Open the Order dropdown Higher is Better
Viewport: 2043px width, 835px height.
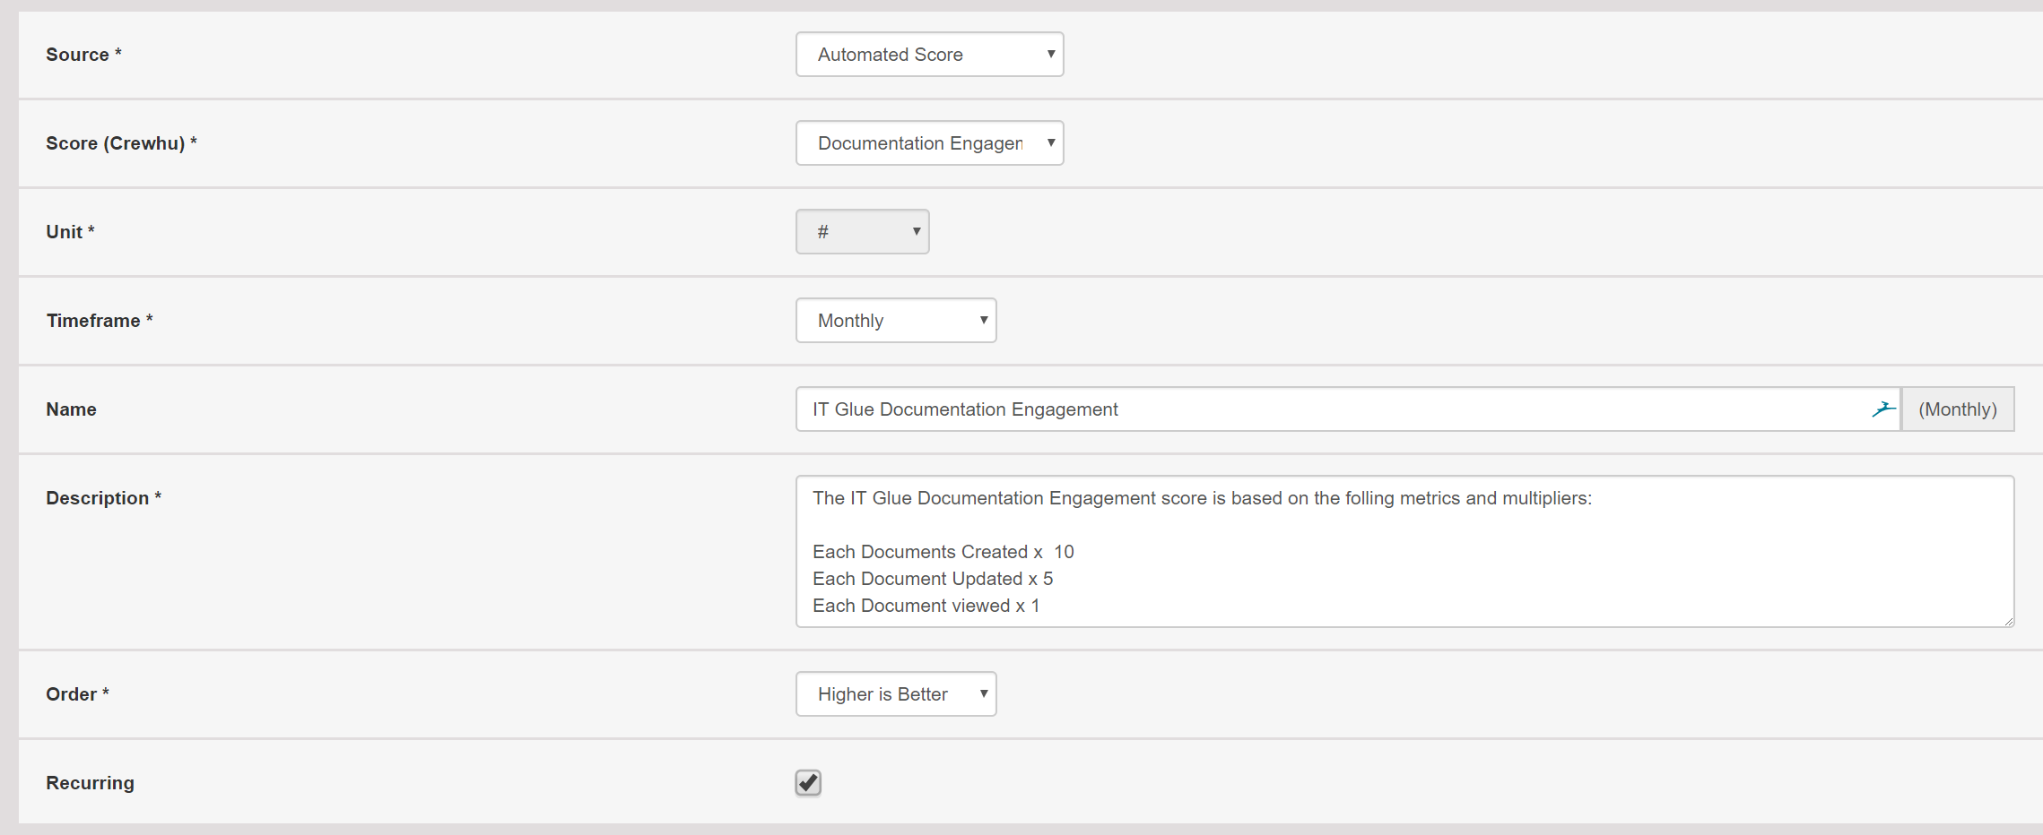(896, 694)
